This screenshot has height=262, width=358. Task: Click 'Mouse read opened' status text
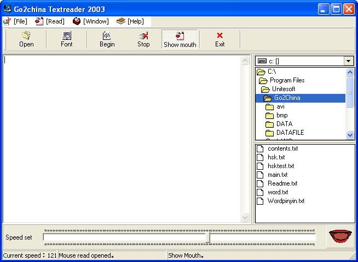pos(86,255)
